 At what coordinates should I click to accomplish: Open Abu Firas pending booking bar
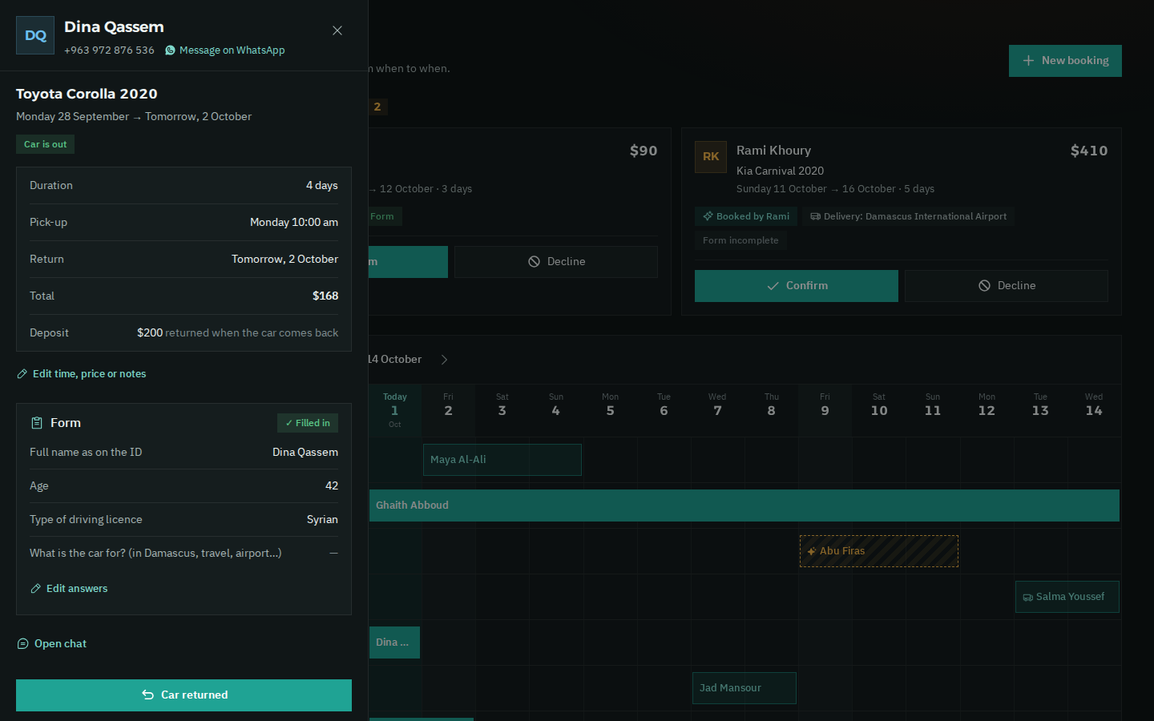pyautogui.click(x=879, y=551)
